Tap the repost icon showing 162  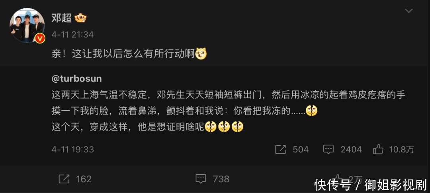[64, 179]
